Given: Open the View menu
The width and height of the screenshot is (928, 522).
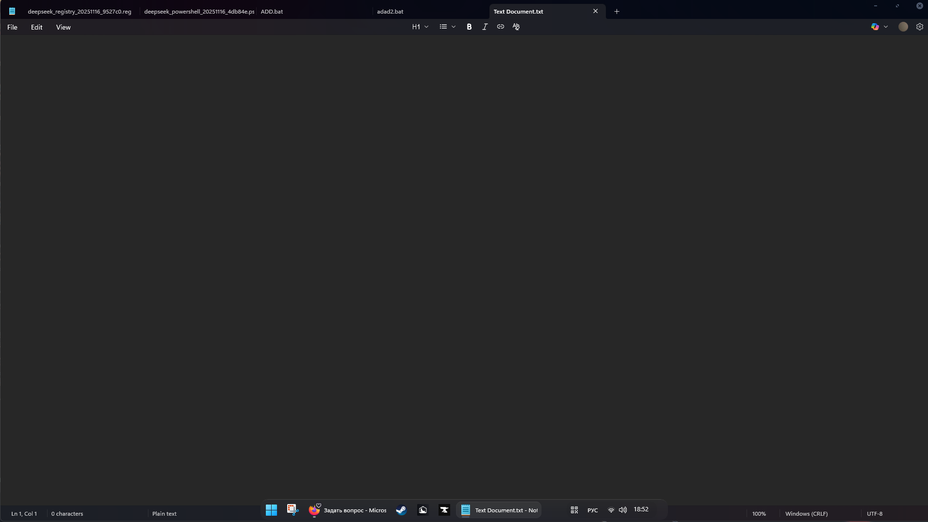Looking at the screenshot, I should pyautogui.click(x=63, y=27).
